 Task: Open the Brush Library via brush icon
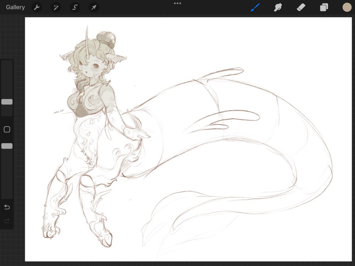coord(255,7)
